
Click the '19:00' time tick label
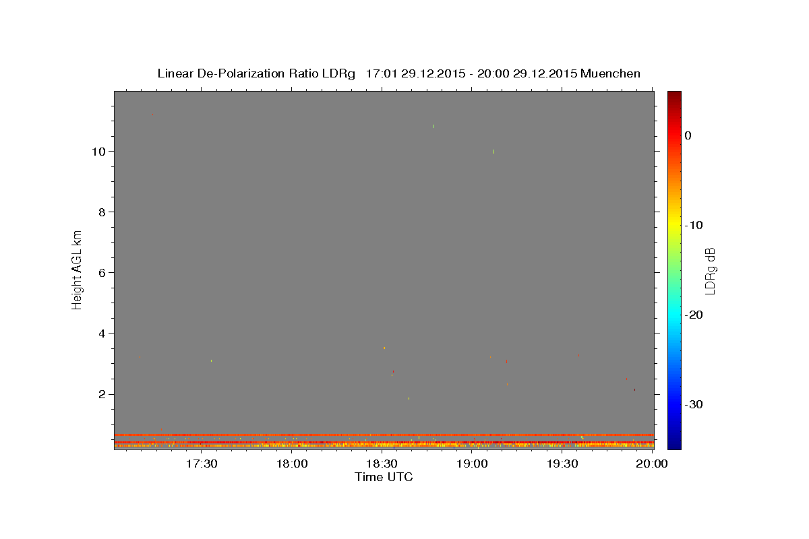[x=473, y=464]
